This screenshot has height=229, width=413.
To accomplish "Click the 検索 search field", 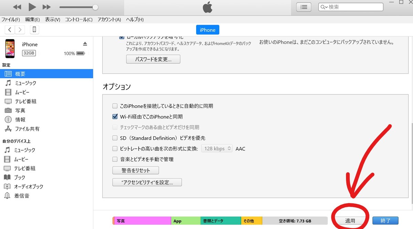I will pyautogui.click(x=351, y=7).
